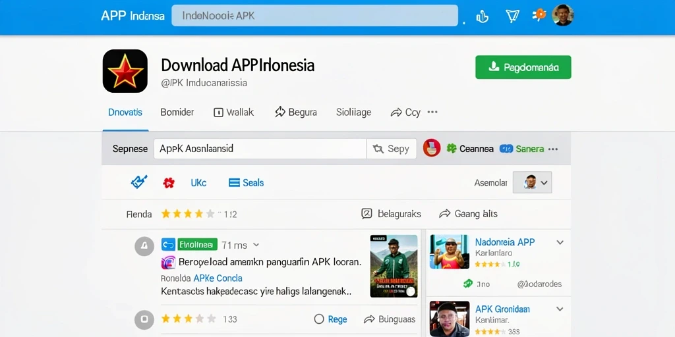This screenshot has width=675, height=337.
Task: Open the Asemolar avatar dropdown
Action: (x=532, y=182)
